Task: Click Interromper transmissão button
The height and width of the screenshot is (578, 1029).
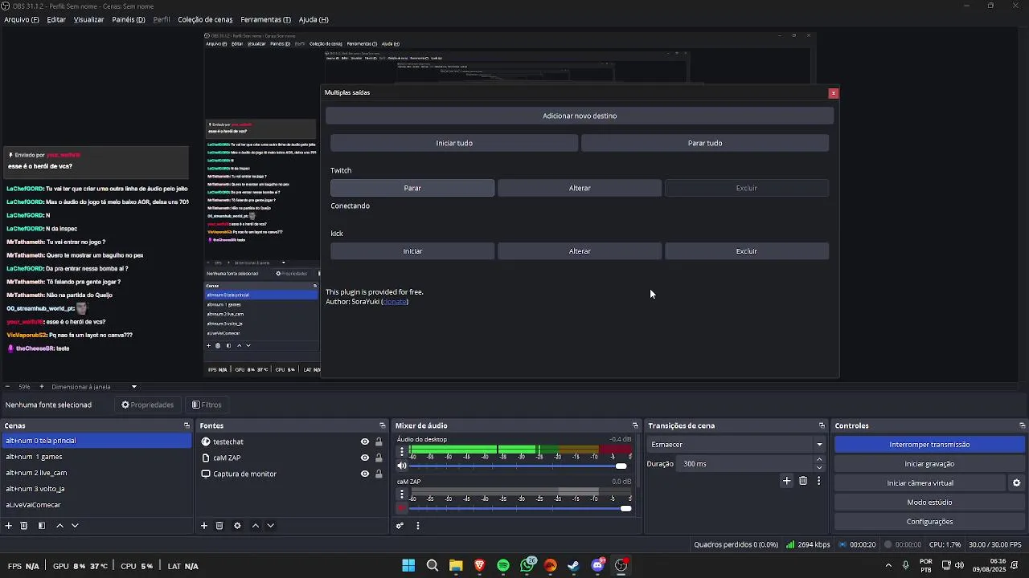Action: [x=929, y=445]
